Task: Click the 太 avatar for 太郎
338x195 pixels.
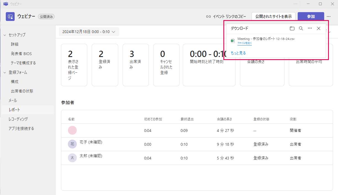Action: 72,158
